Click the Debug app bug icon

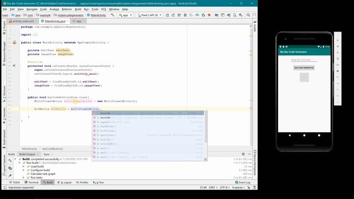[185, 15]
